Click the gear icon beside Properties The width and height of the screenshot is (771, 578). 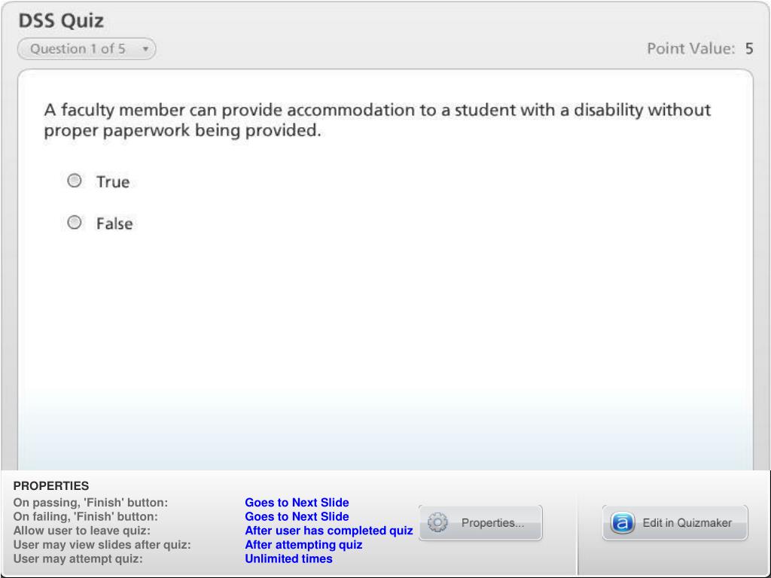pos(437,522)
